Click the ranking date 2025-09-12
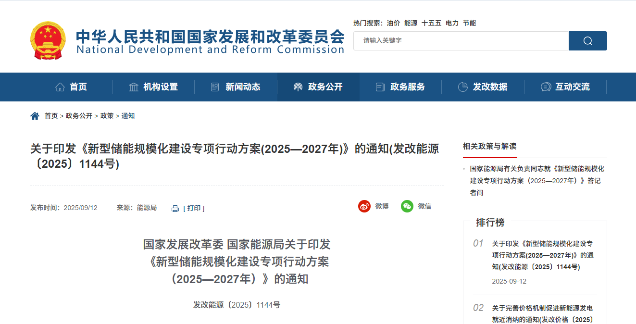 click(x=509, y=281)
